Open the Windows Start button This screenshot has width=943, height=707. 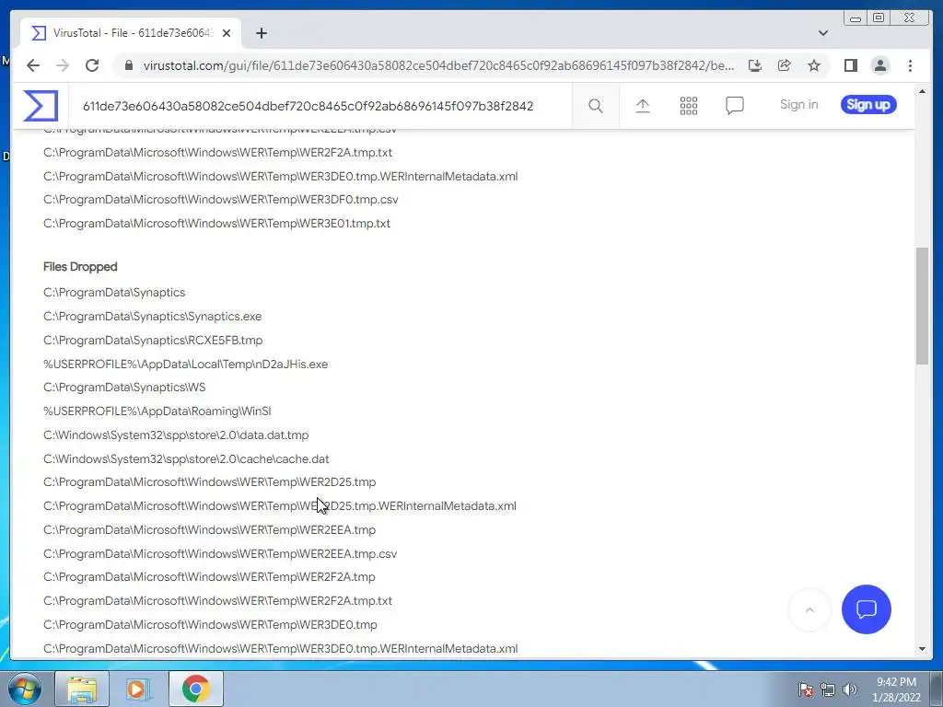coord(25,689)
